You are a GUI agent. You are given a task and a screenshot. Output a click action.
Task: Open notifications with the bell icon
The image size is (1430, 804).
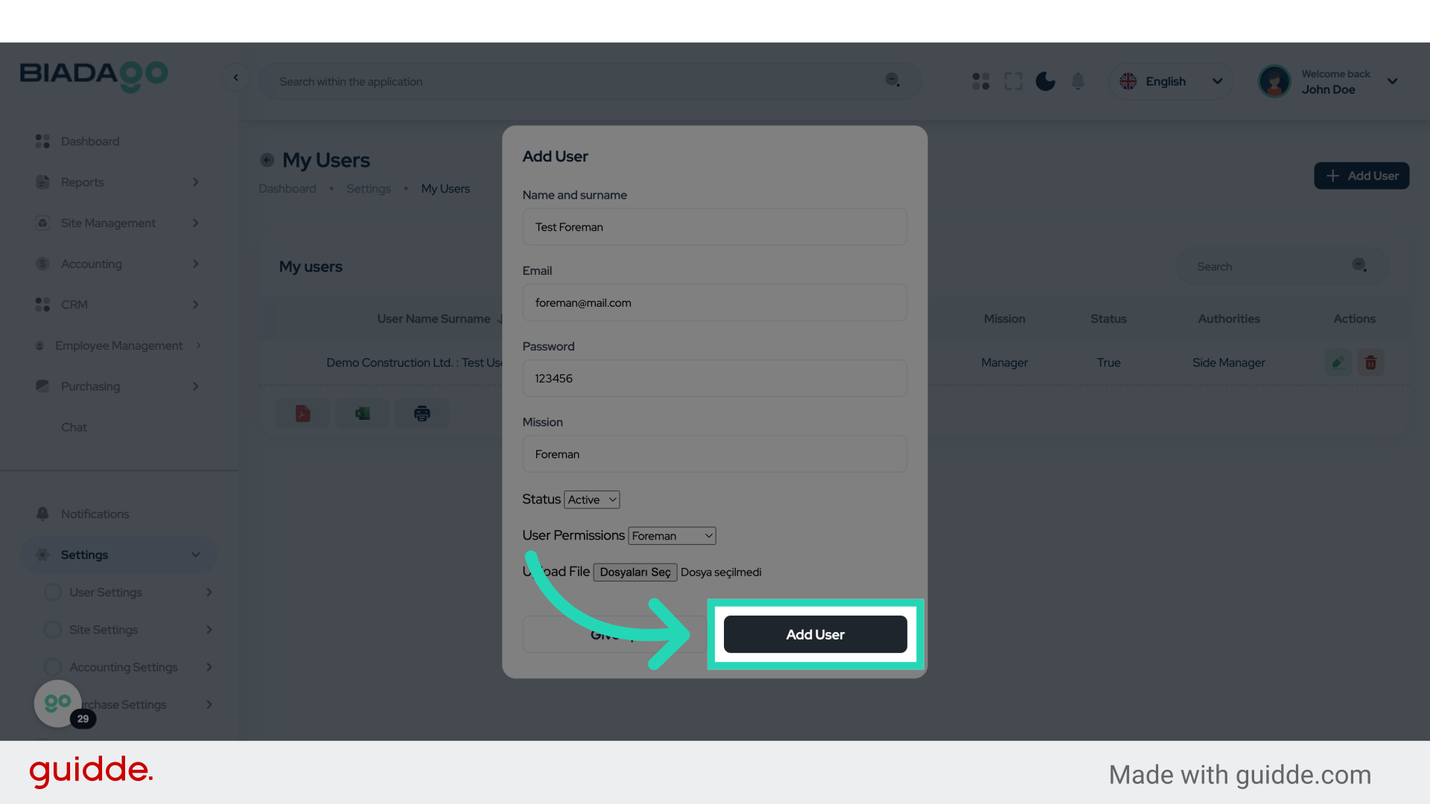point(1078,81)
